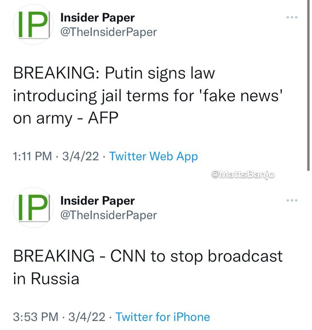Click the Twitter Web App source link
Image resolution: width=312 pixels, height=330 pixels.
point(154,157)
